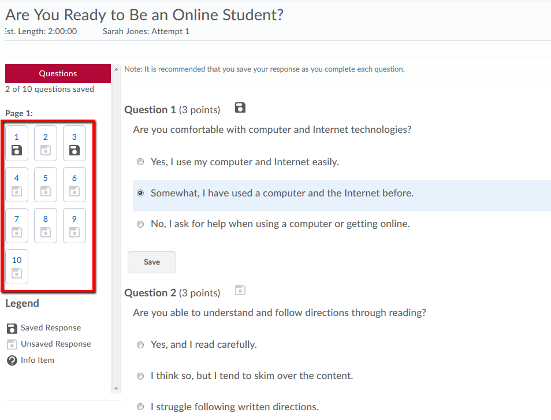The image size is (551, 420).
Task: Open question 9 from the question grid
Action: point(75,225)
